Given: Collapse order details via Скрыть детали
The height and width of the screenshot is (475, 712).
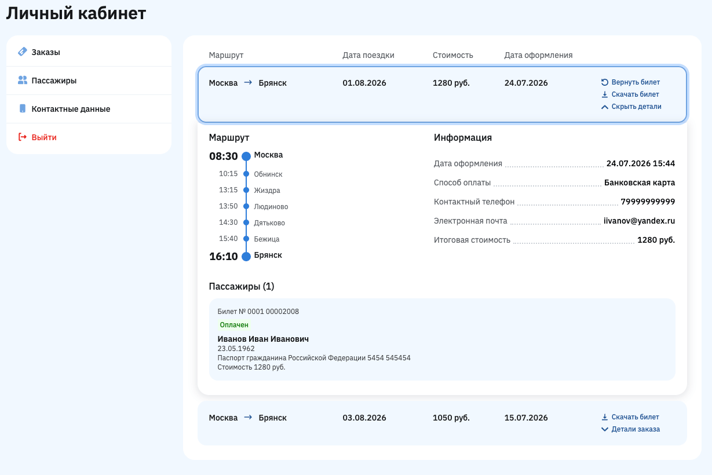Looking at the screenshot, I should click(631, 107).
